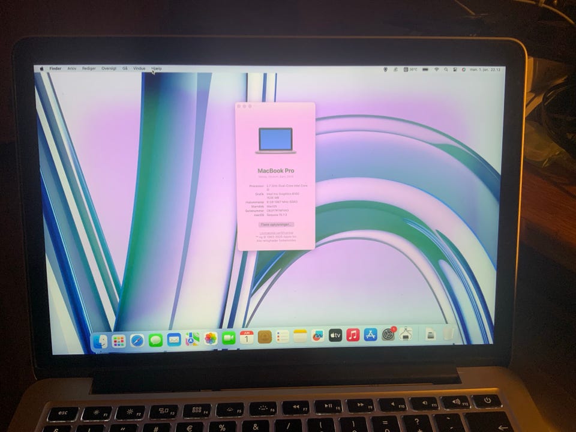The width and height of the screenshot is (576, 432).
Task: Open the Oversigt menu
Action: (x=109, y=68)
